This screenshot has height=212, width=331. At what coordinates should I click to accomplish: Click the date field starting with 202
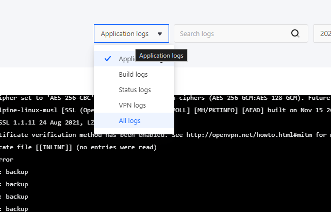click(x=324, y=34)
